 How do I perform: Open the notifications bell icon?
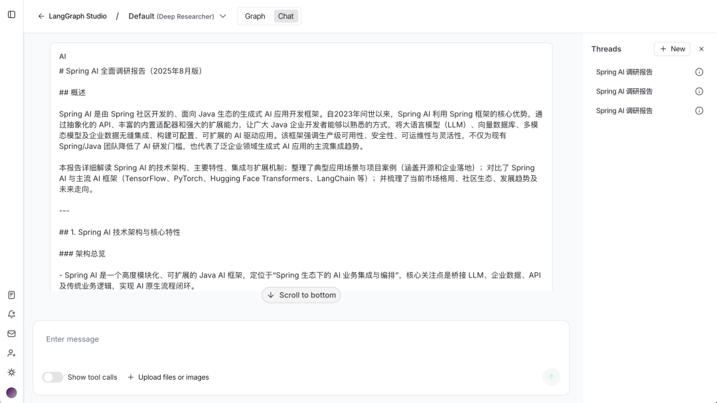pos(11,314)
